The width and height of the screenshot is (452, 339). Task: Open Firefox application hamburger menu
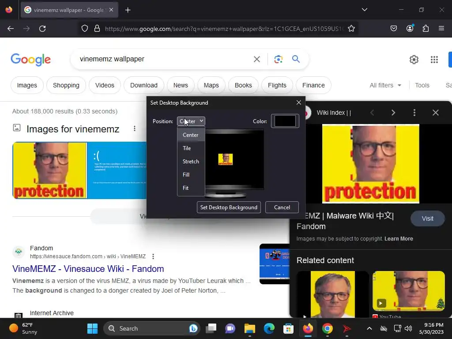coord(441,29)
